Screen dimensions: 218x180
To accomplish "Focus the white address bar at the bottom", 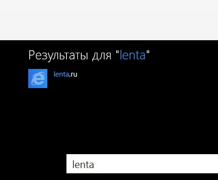I will [x=142, y=164].
